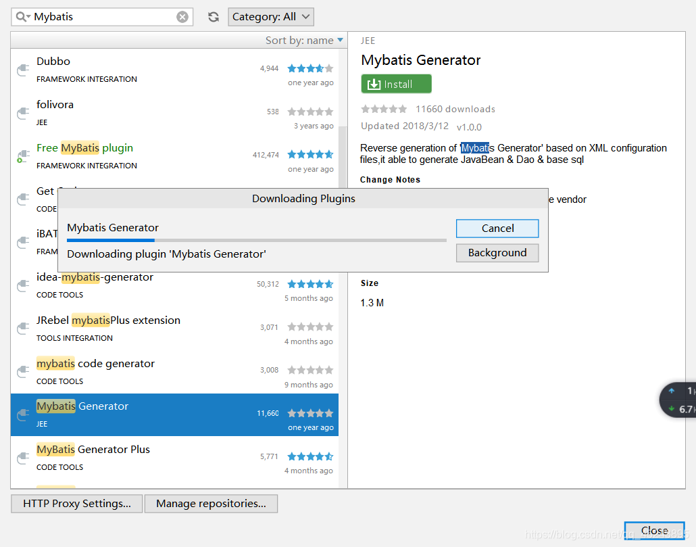The height and width of the screenshot is (547, 696).
Task: Select the highlighted Mybatis Generator plugin icon
Action: pos(23,415)
